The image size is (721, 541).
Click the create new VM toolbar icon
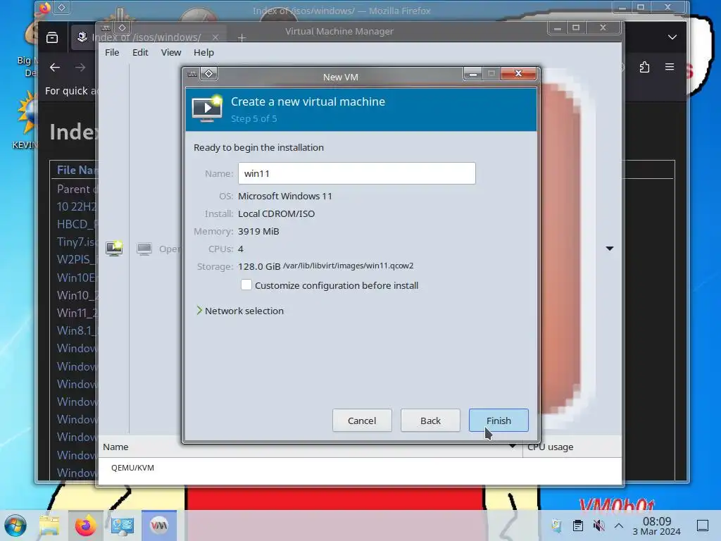pos(114,249)
